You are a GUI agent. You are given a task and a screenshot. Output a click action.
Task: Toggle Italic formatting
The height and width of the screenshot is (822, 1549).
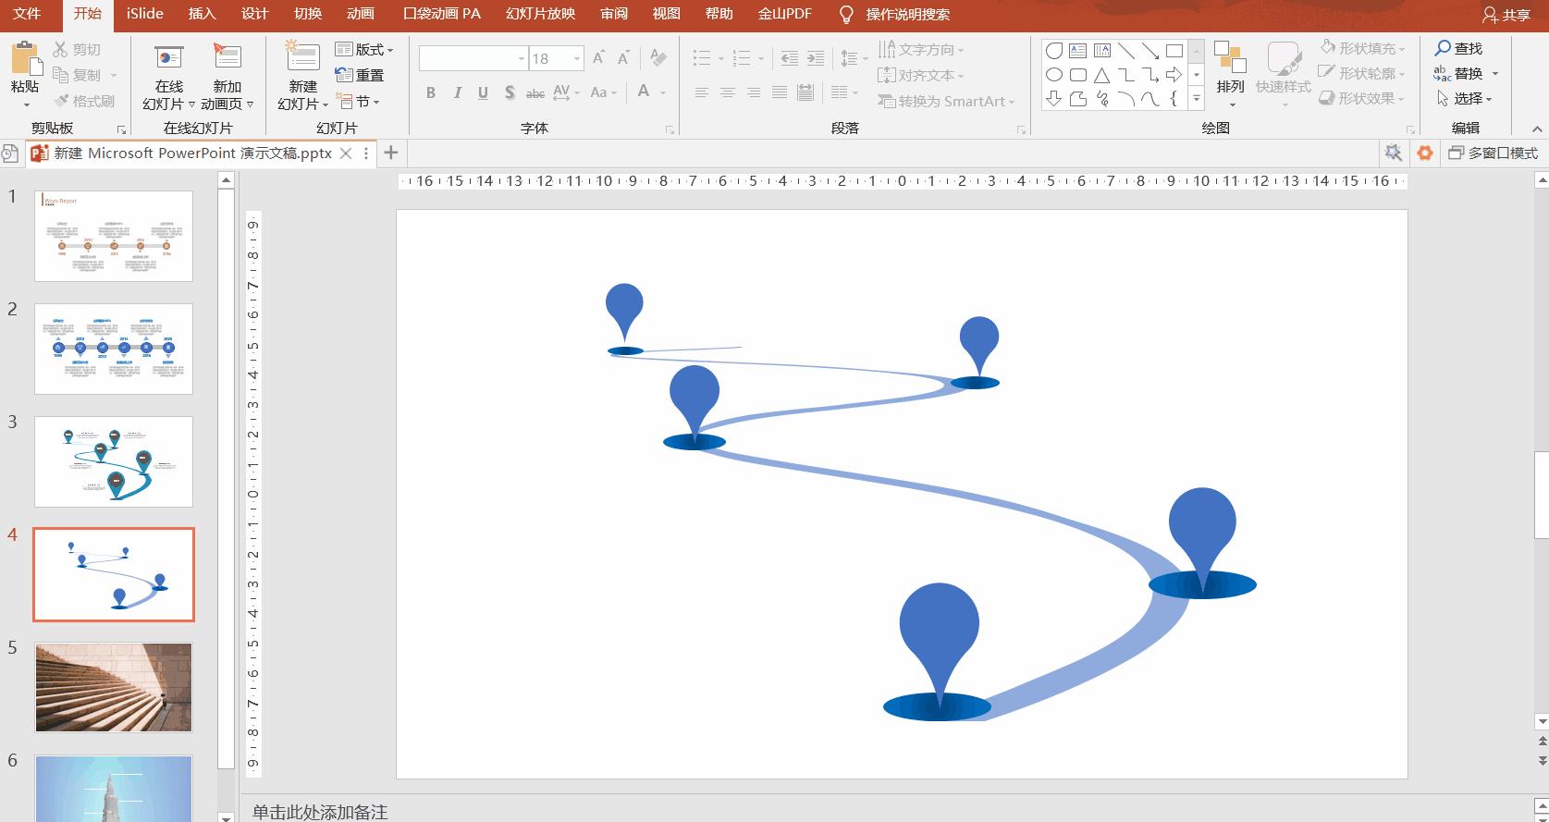457,92
